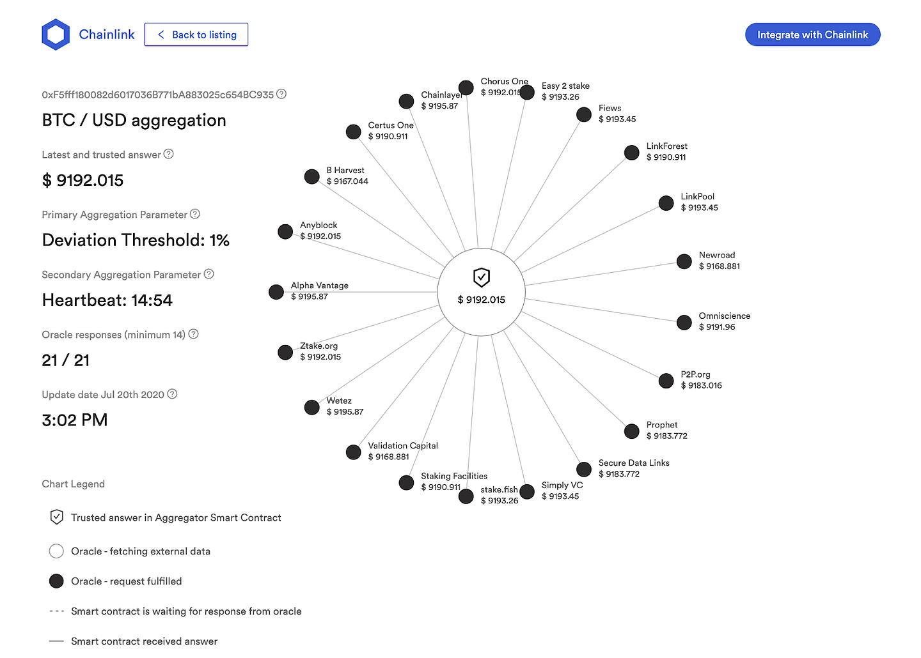
Task: Open help icon beside Oracle responses
Action: point(193,334)
